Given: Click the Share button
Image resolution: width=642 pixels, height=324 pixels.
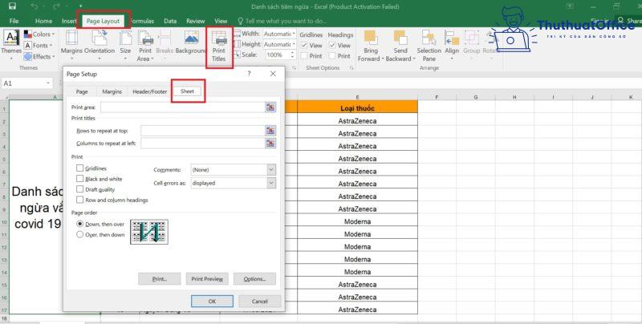Looking at the screenshot, I should 629,21.
